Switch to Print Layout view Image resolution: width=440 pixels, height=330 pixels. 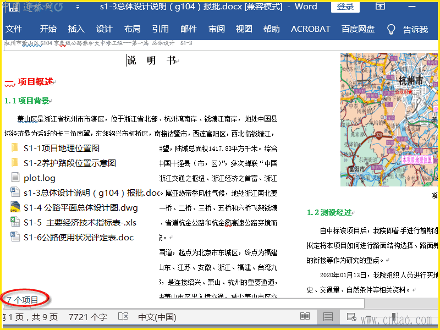tap(328, 317)
